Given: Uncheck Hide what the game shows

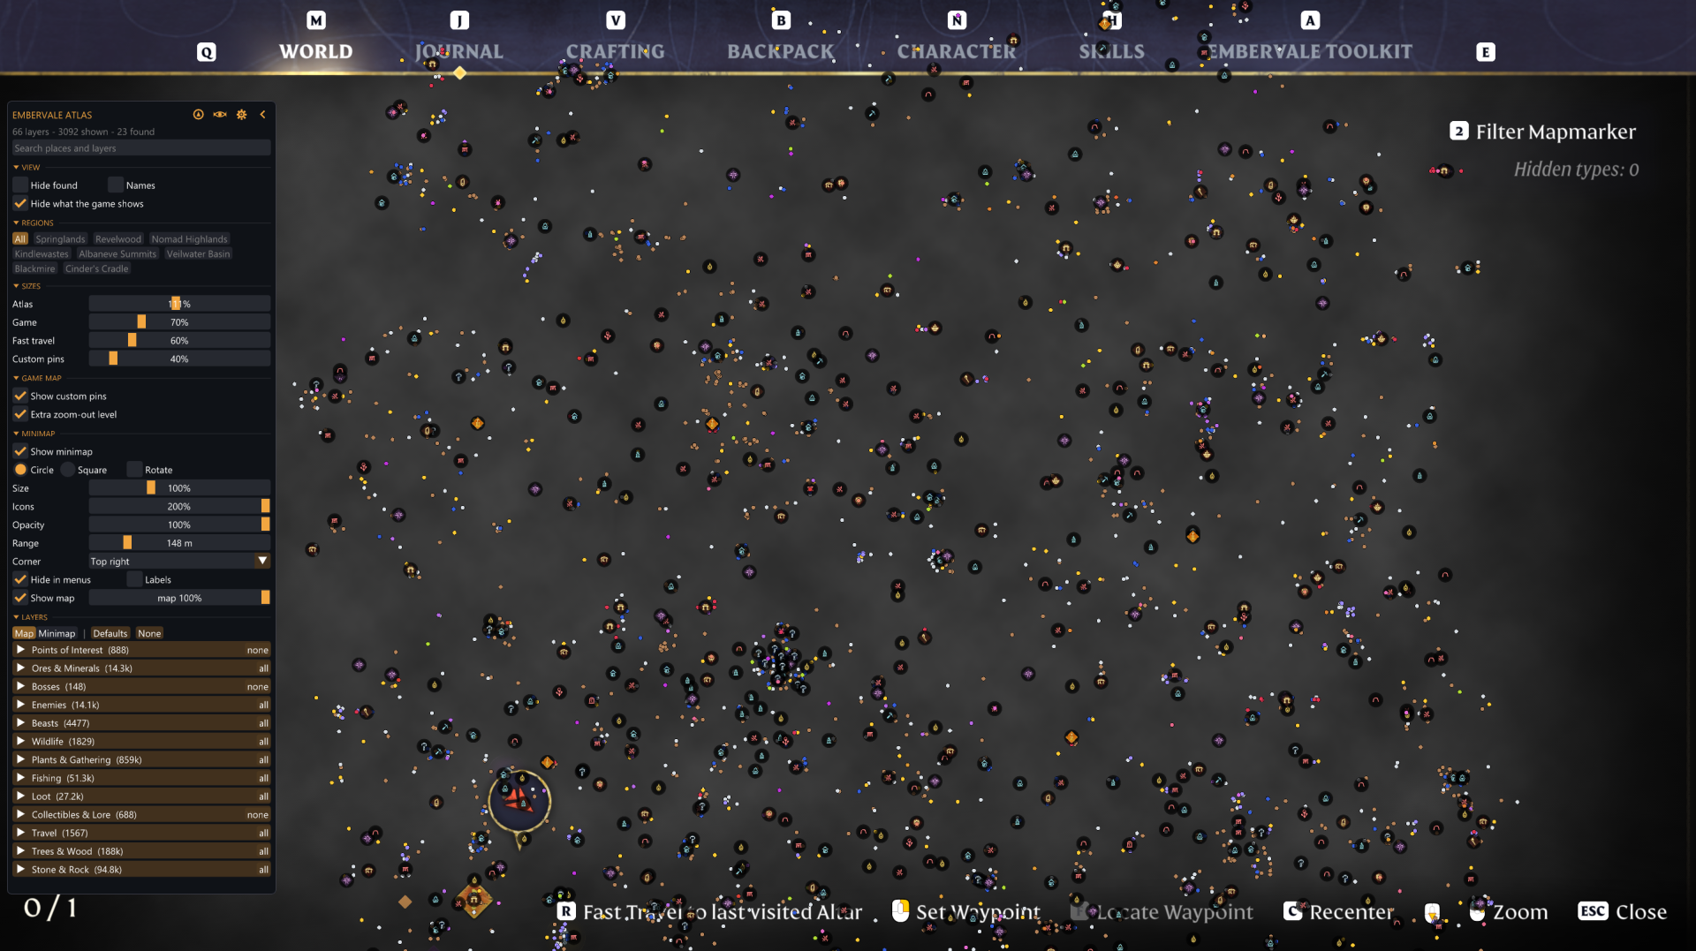Looking at the screenshot, I should point(20,204).
